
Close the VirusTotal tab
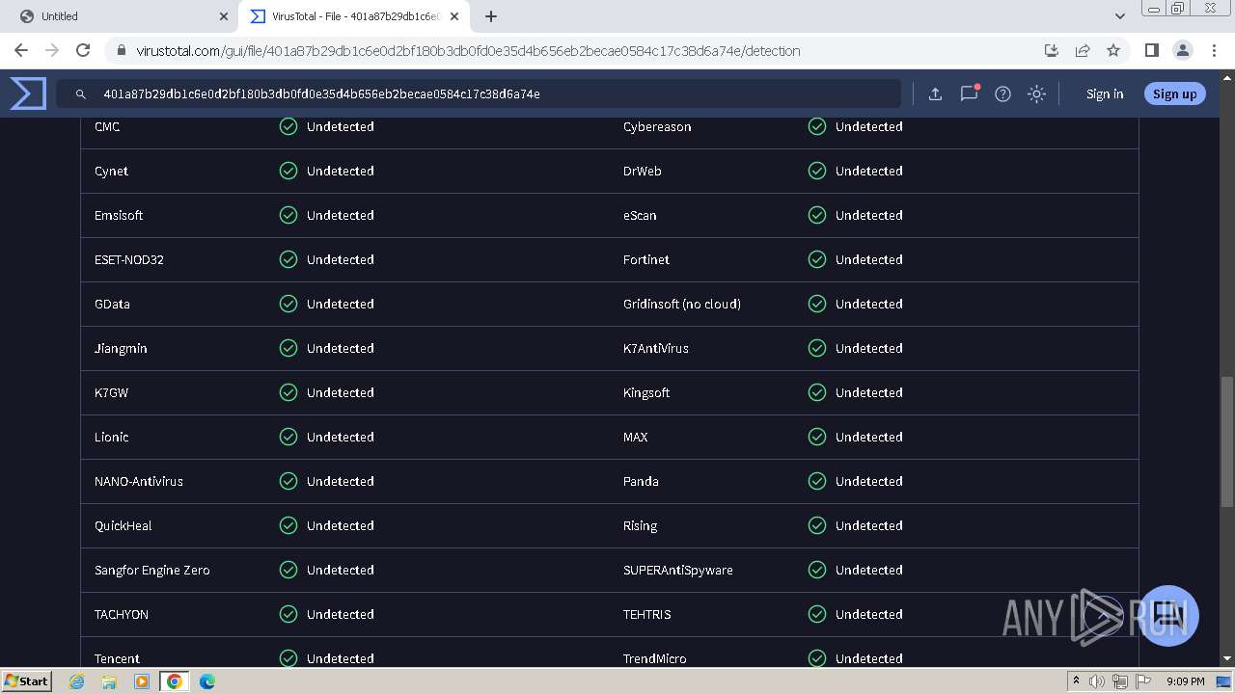(454, 16)
